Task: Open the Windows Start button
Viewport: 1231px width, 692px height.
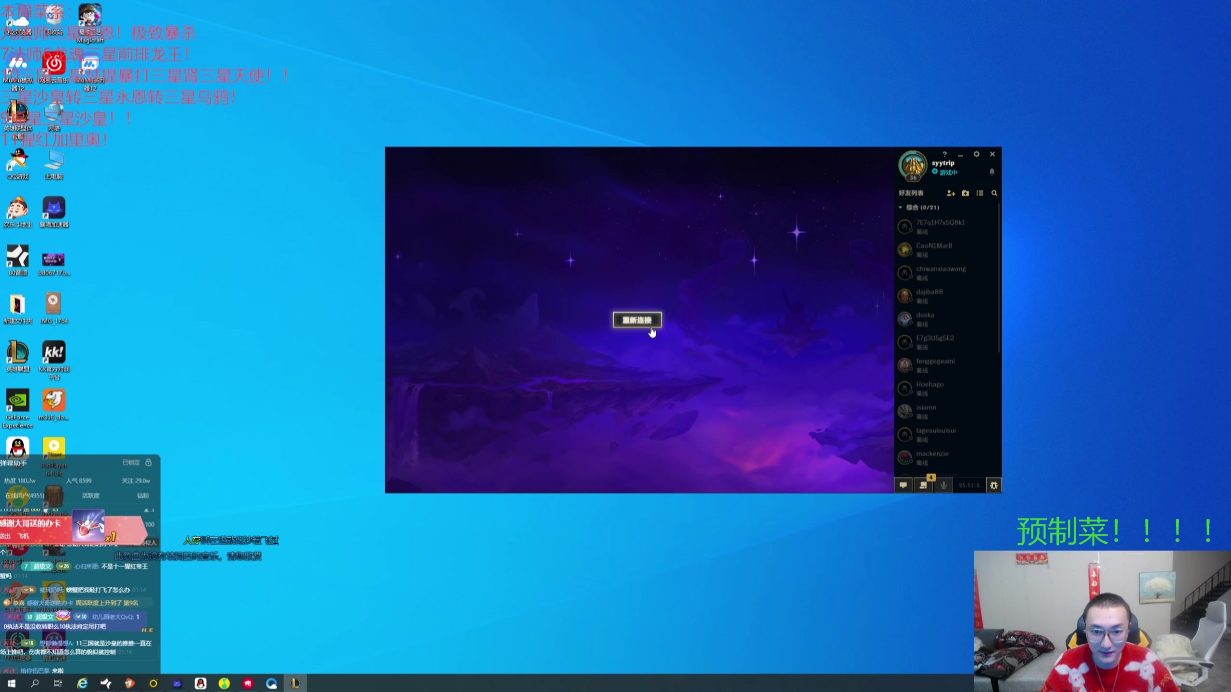Action: (12, 683)
